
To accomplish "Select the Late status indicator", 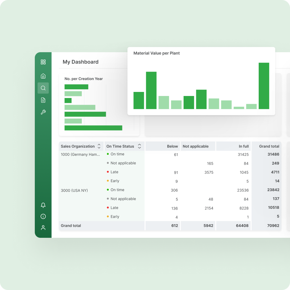I will 108,172.
